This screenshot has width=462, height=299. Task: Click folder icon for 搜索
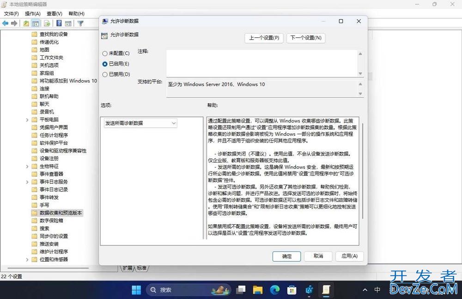click(x=35, y=228)
